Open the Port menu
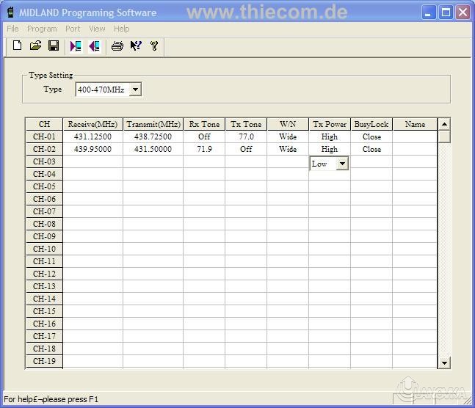The image size is (475, 408). pyautogui.click(x=73, y=29)
